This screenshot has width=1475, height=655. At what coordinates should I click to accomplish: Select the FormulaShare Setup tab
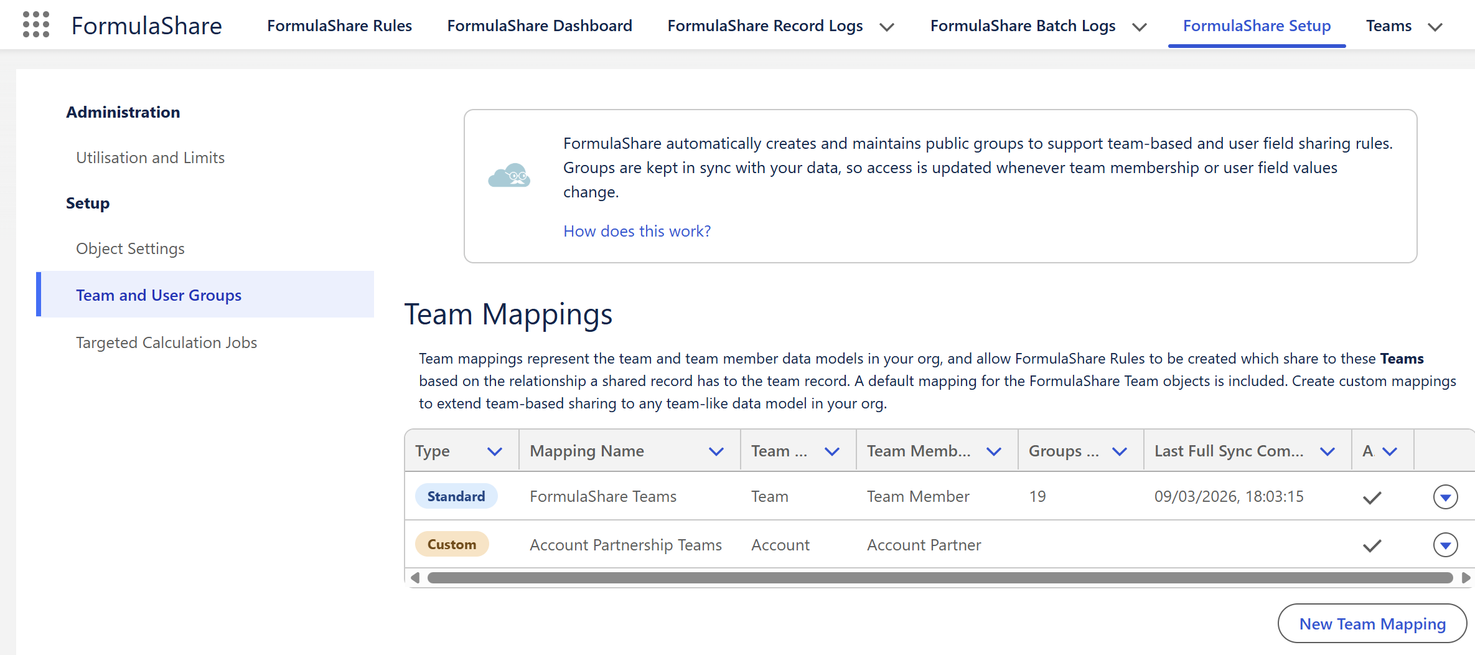coord(1257,26)
